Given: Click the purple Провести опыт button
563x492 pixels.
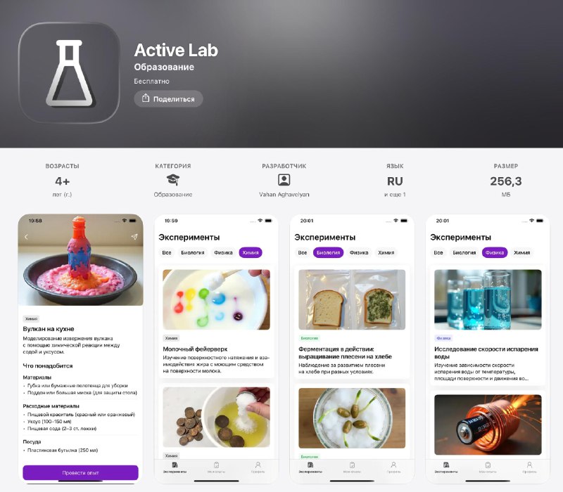Looking at the screenshot, I should point(80,472).
